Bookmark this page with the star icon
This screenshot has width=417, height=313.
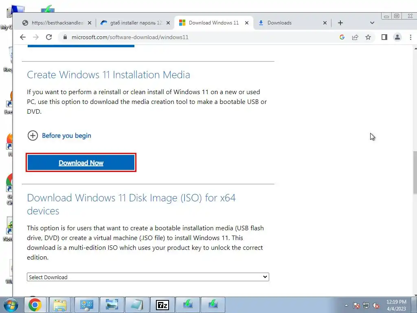coord(368,37)
